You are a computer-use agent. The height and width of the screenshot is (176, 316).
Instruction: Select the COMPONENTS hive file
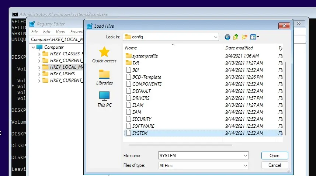(144, 84)
